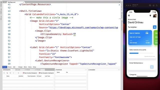
Task: Click the Saldo restante progress bar
Action: pyautogui.click(x=141, y=53)
